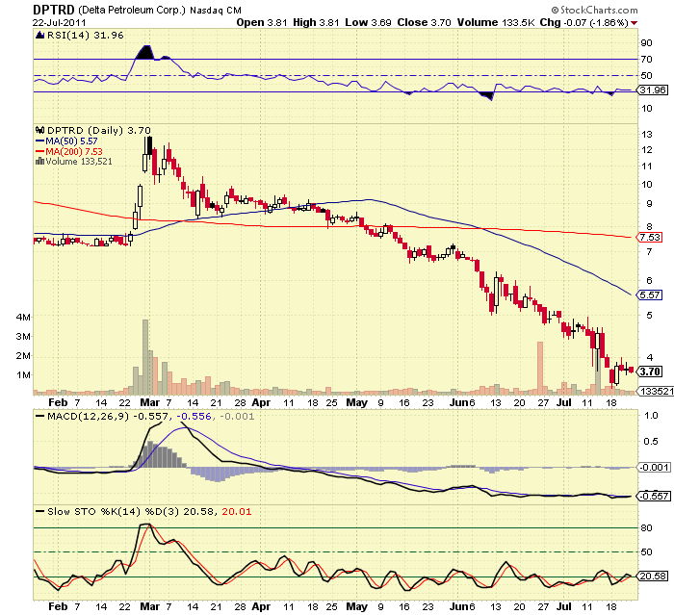Screen dimensions: 674x615
Task: Click the -0.001 histogram tag on MACD axis
Action: pyautogui.click(x=654, y=467)
